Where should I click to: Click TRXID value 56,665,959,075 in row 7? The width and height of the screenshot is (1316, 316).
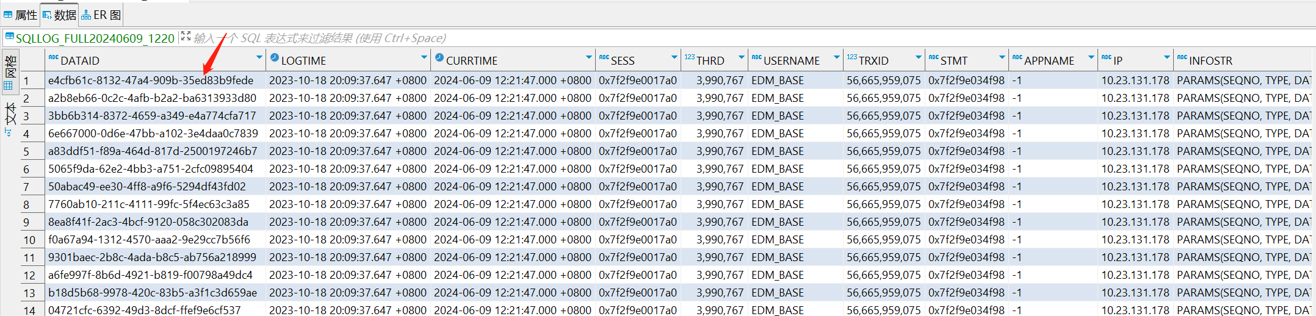(x=883, y=187)
